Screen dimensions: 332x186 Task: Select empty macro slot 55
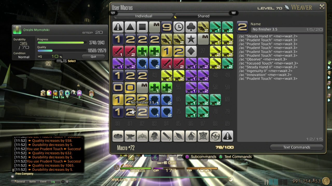[179, 88]
